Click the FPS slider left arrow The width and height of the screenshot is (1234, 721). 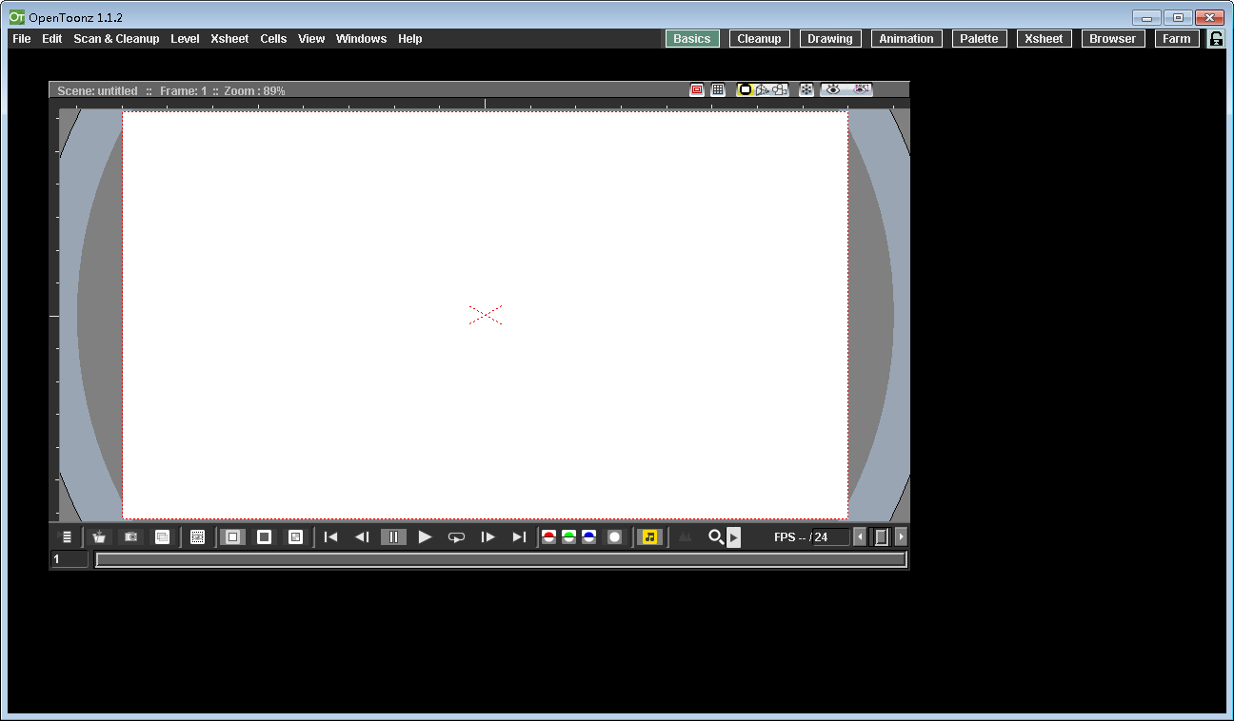click(860, 537)
